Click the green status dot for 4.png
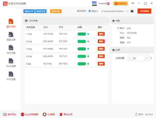The image size is (156, 118). [x=88, y=56]
